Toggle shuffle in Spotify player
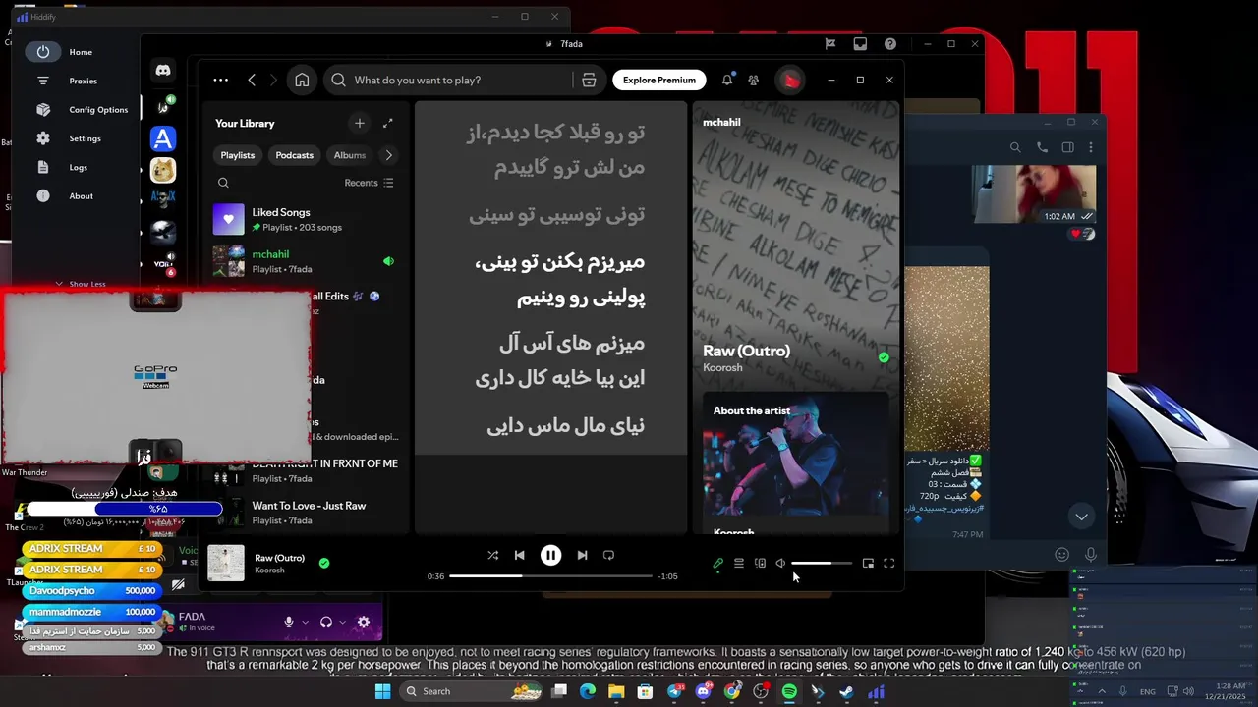The image size is (1258, 707). (492, 555)
